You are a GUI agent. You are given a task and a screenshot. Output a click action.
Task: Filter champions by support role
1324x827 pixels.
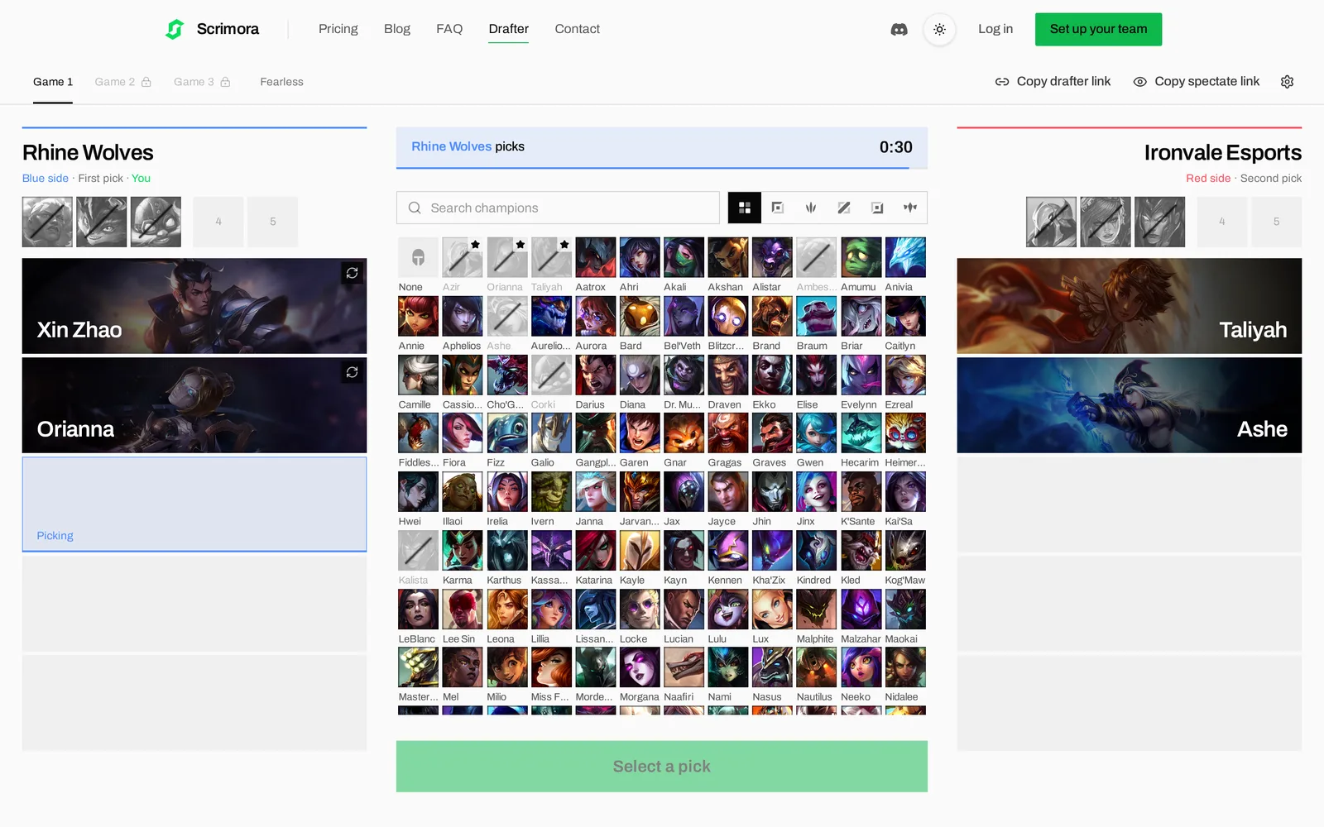coord(910,208)
